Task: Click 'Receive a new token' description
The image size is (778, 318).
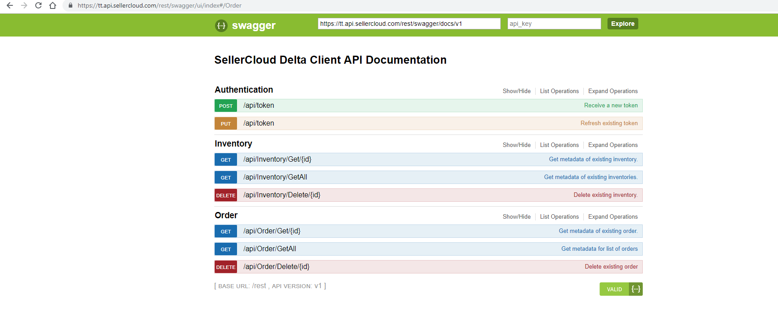Action: pos(611,106)
